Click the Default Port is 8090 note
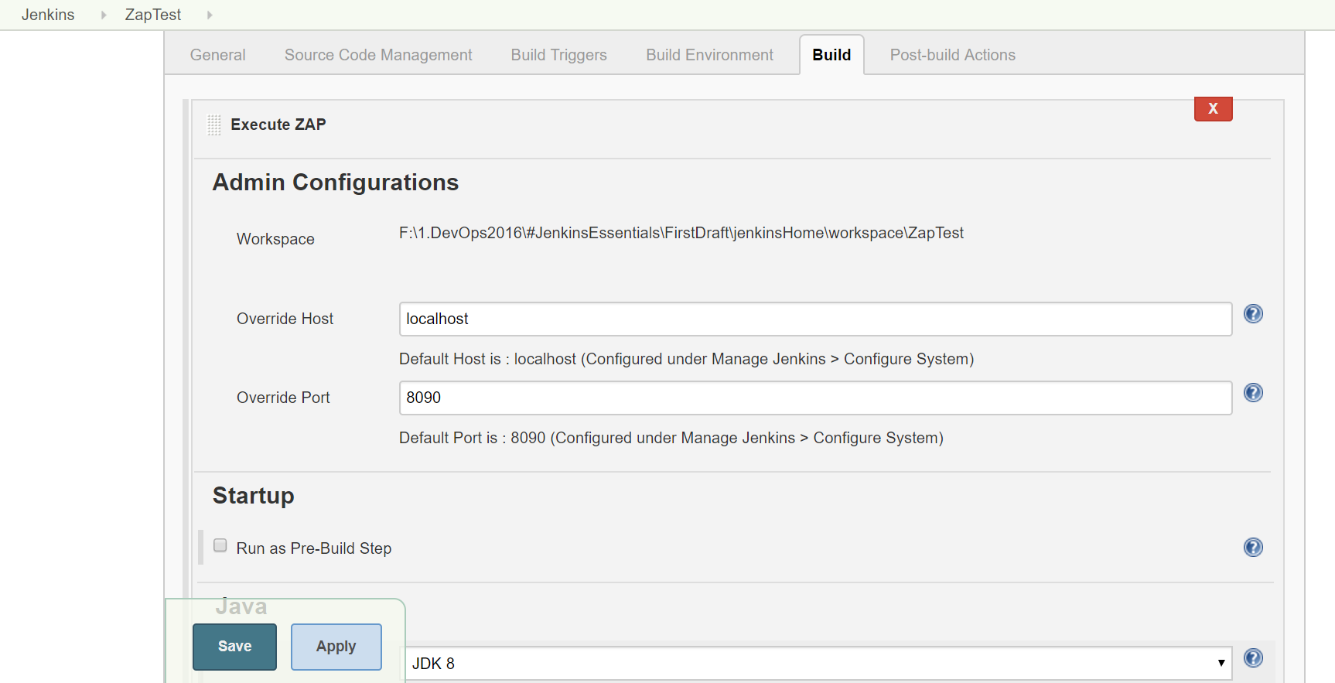This screenshot has height=683, width=1335. point(671,438)
